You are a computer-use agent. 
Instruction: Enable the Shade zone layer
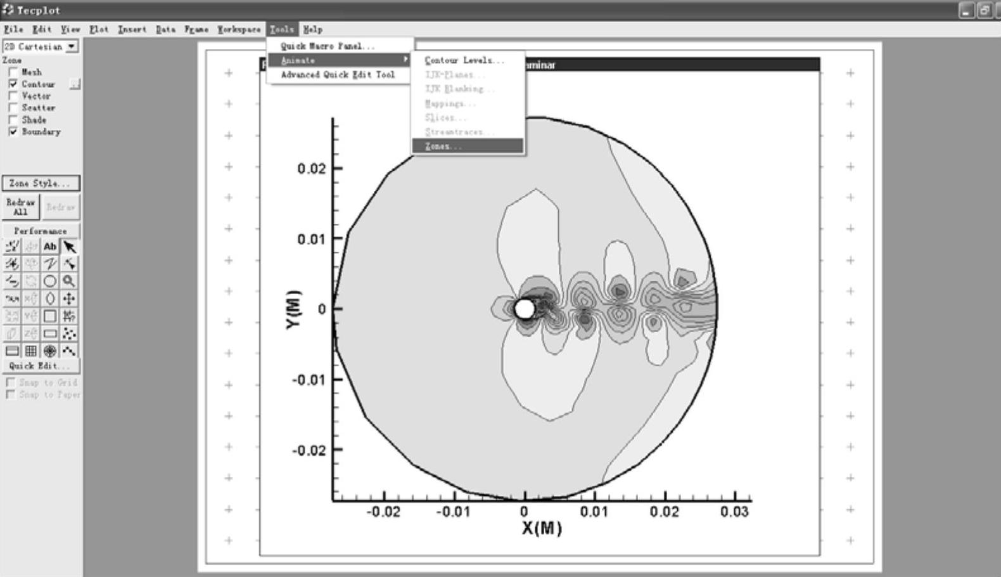(x=13, y=120)
